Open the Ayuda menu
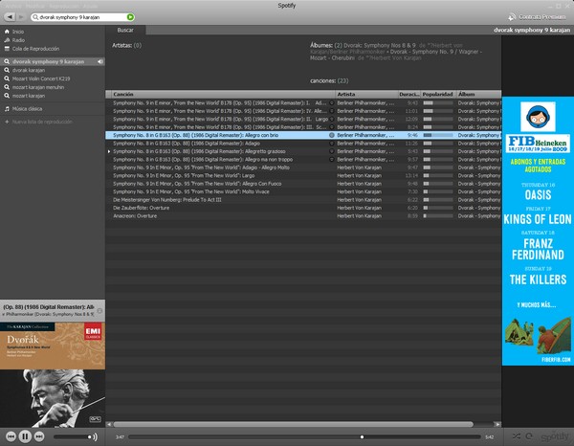This screenshot has width=574, height=446. [x=90, y=7]
